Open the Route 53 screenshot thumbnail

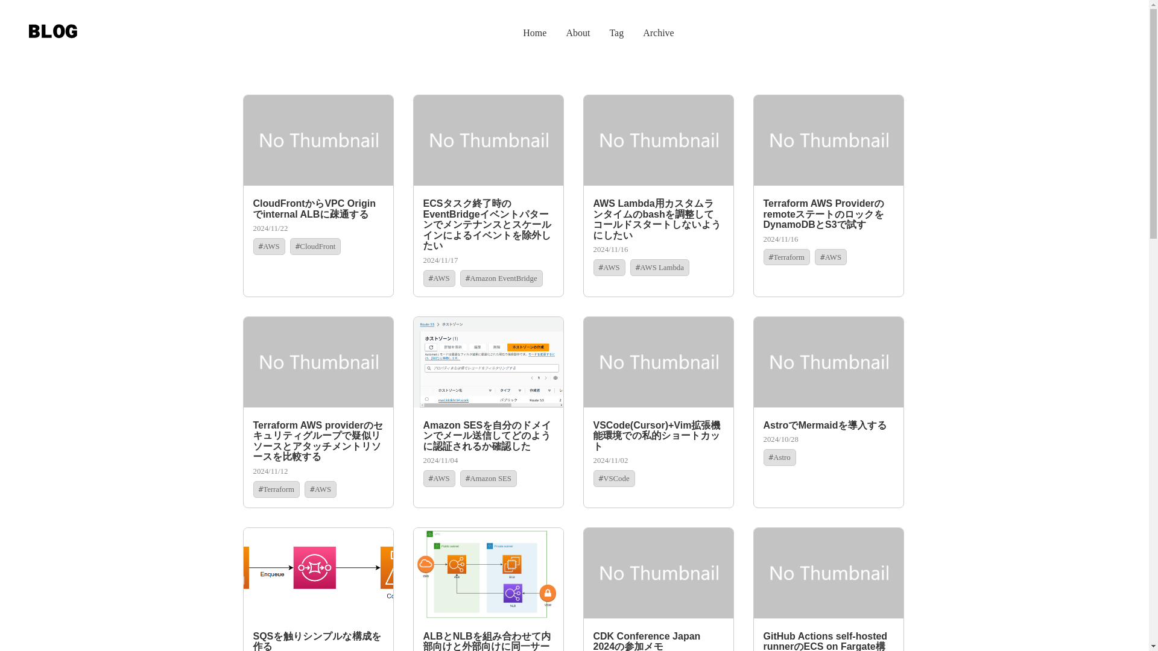pos(489,362)
